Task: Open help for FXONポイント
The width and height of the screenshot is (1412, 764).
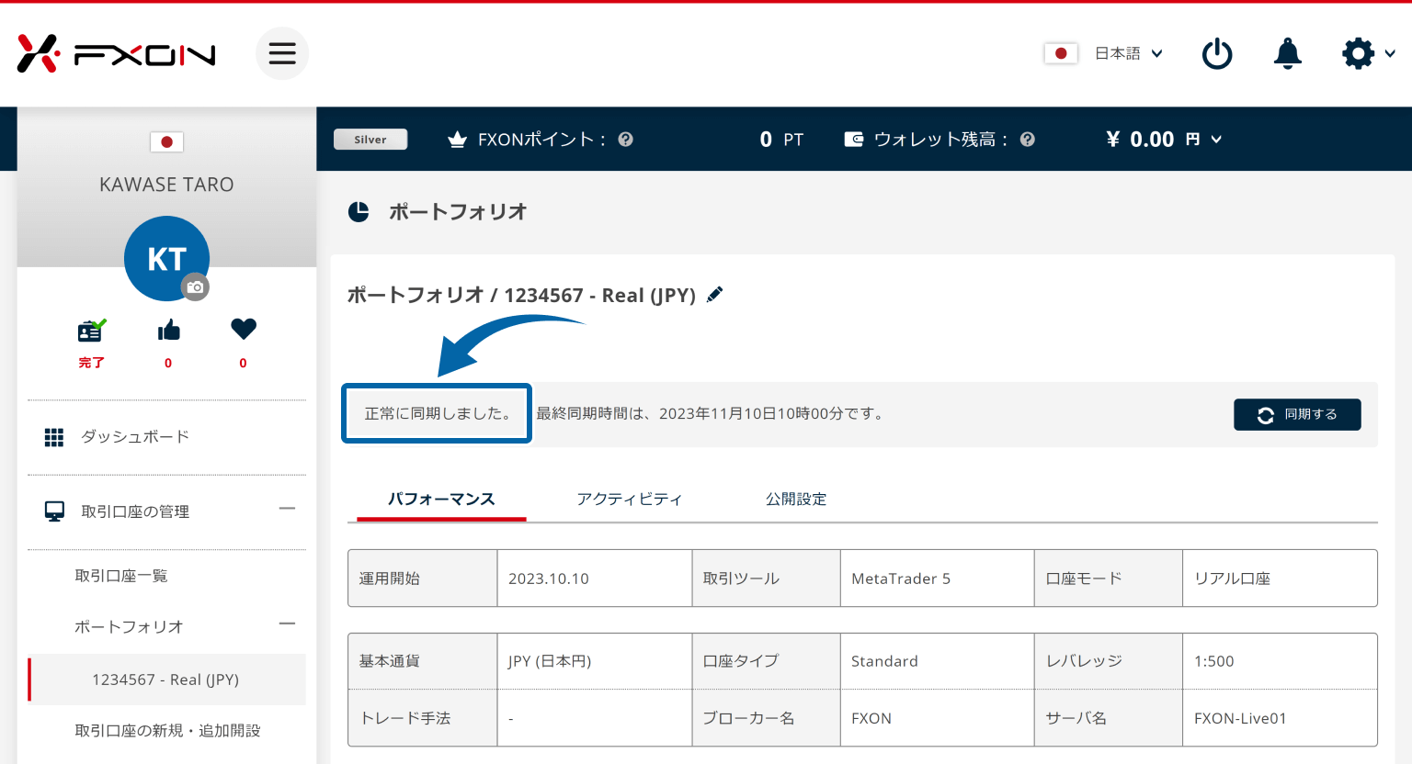Action: click(x=626, y=140)
